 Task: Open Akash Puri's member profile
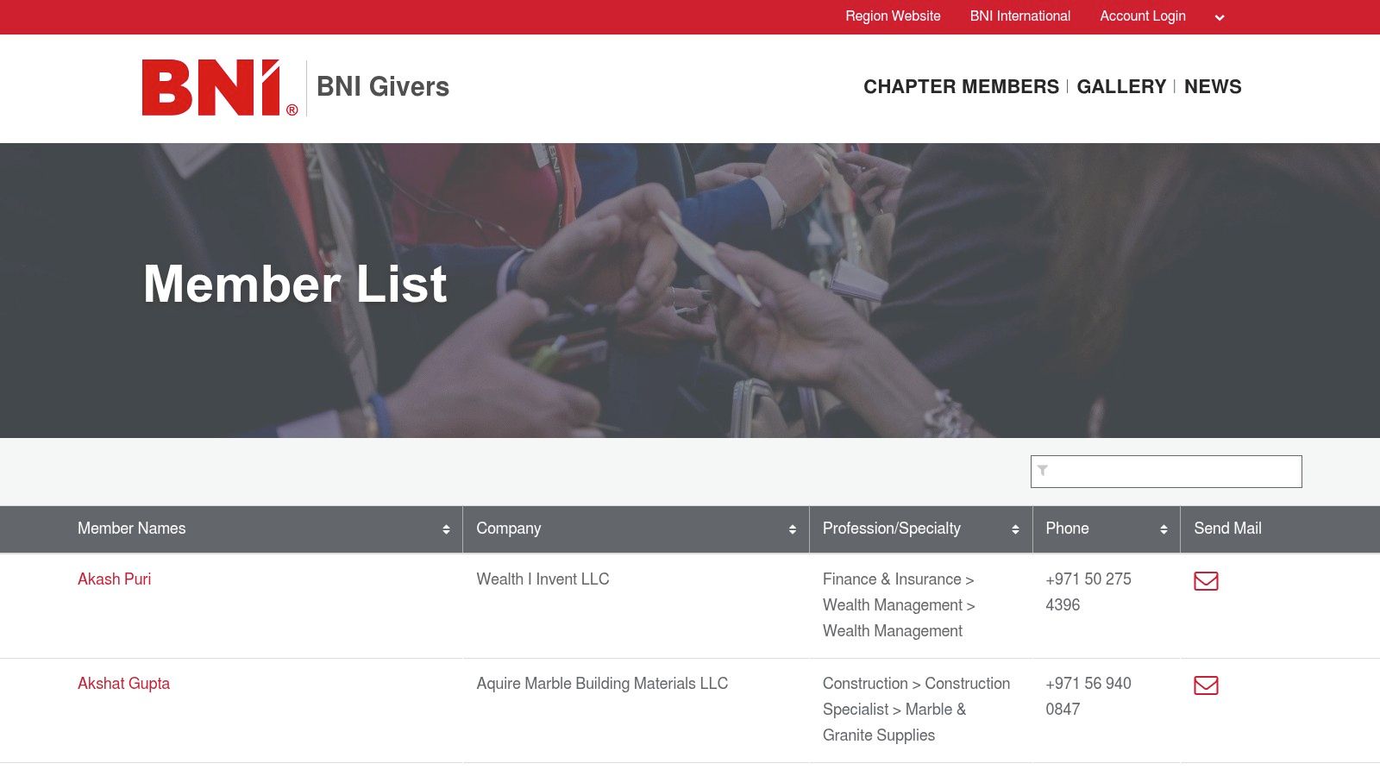[114, 579]
